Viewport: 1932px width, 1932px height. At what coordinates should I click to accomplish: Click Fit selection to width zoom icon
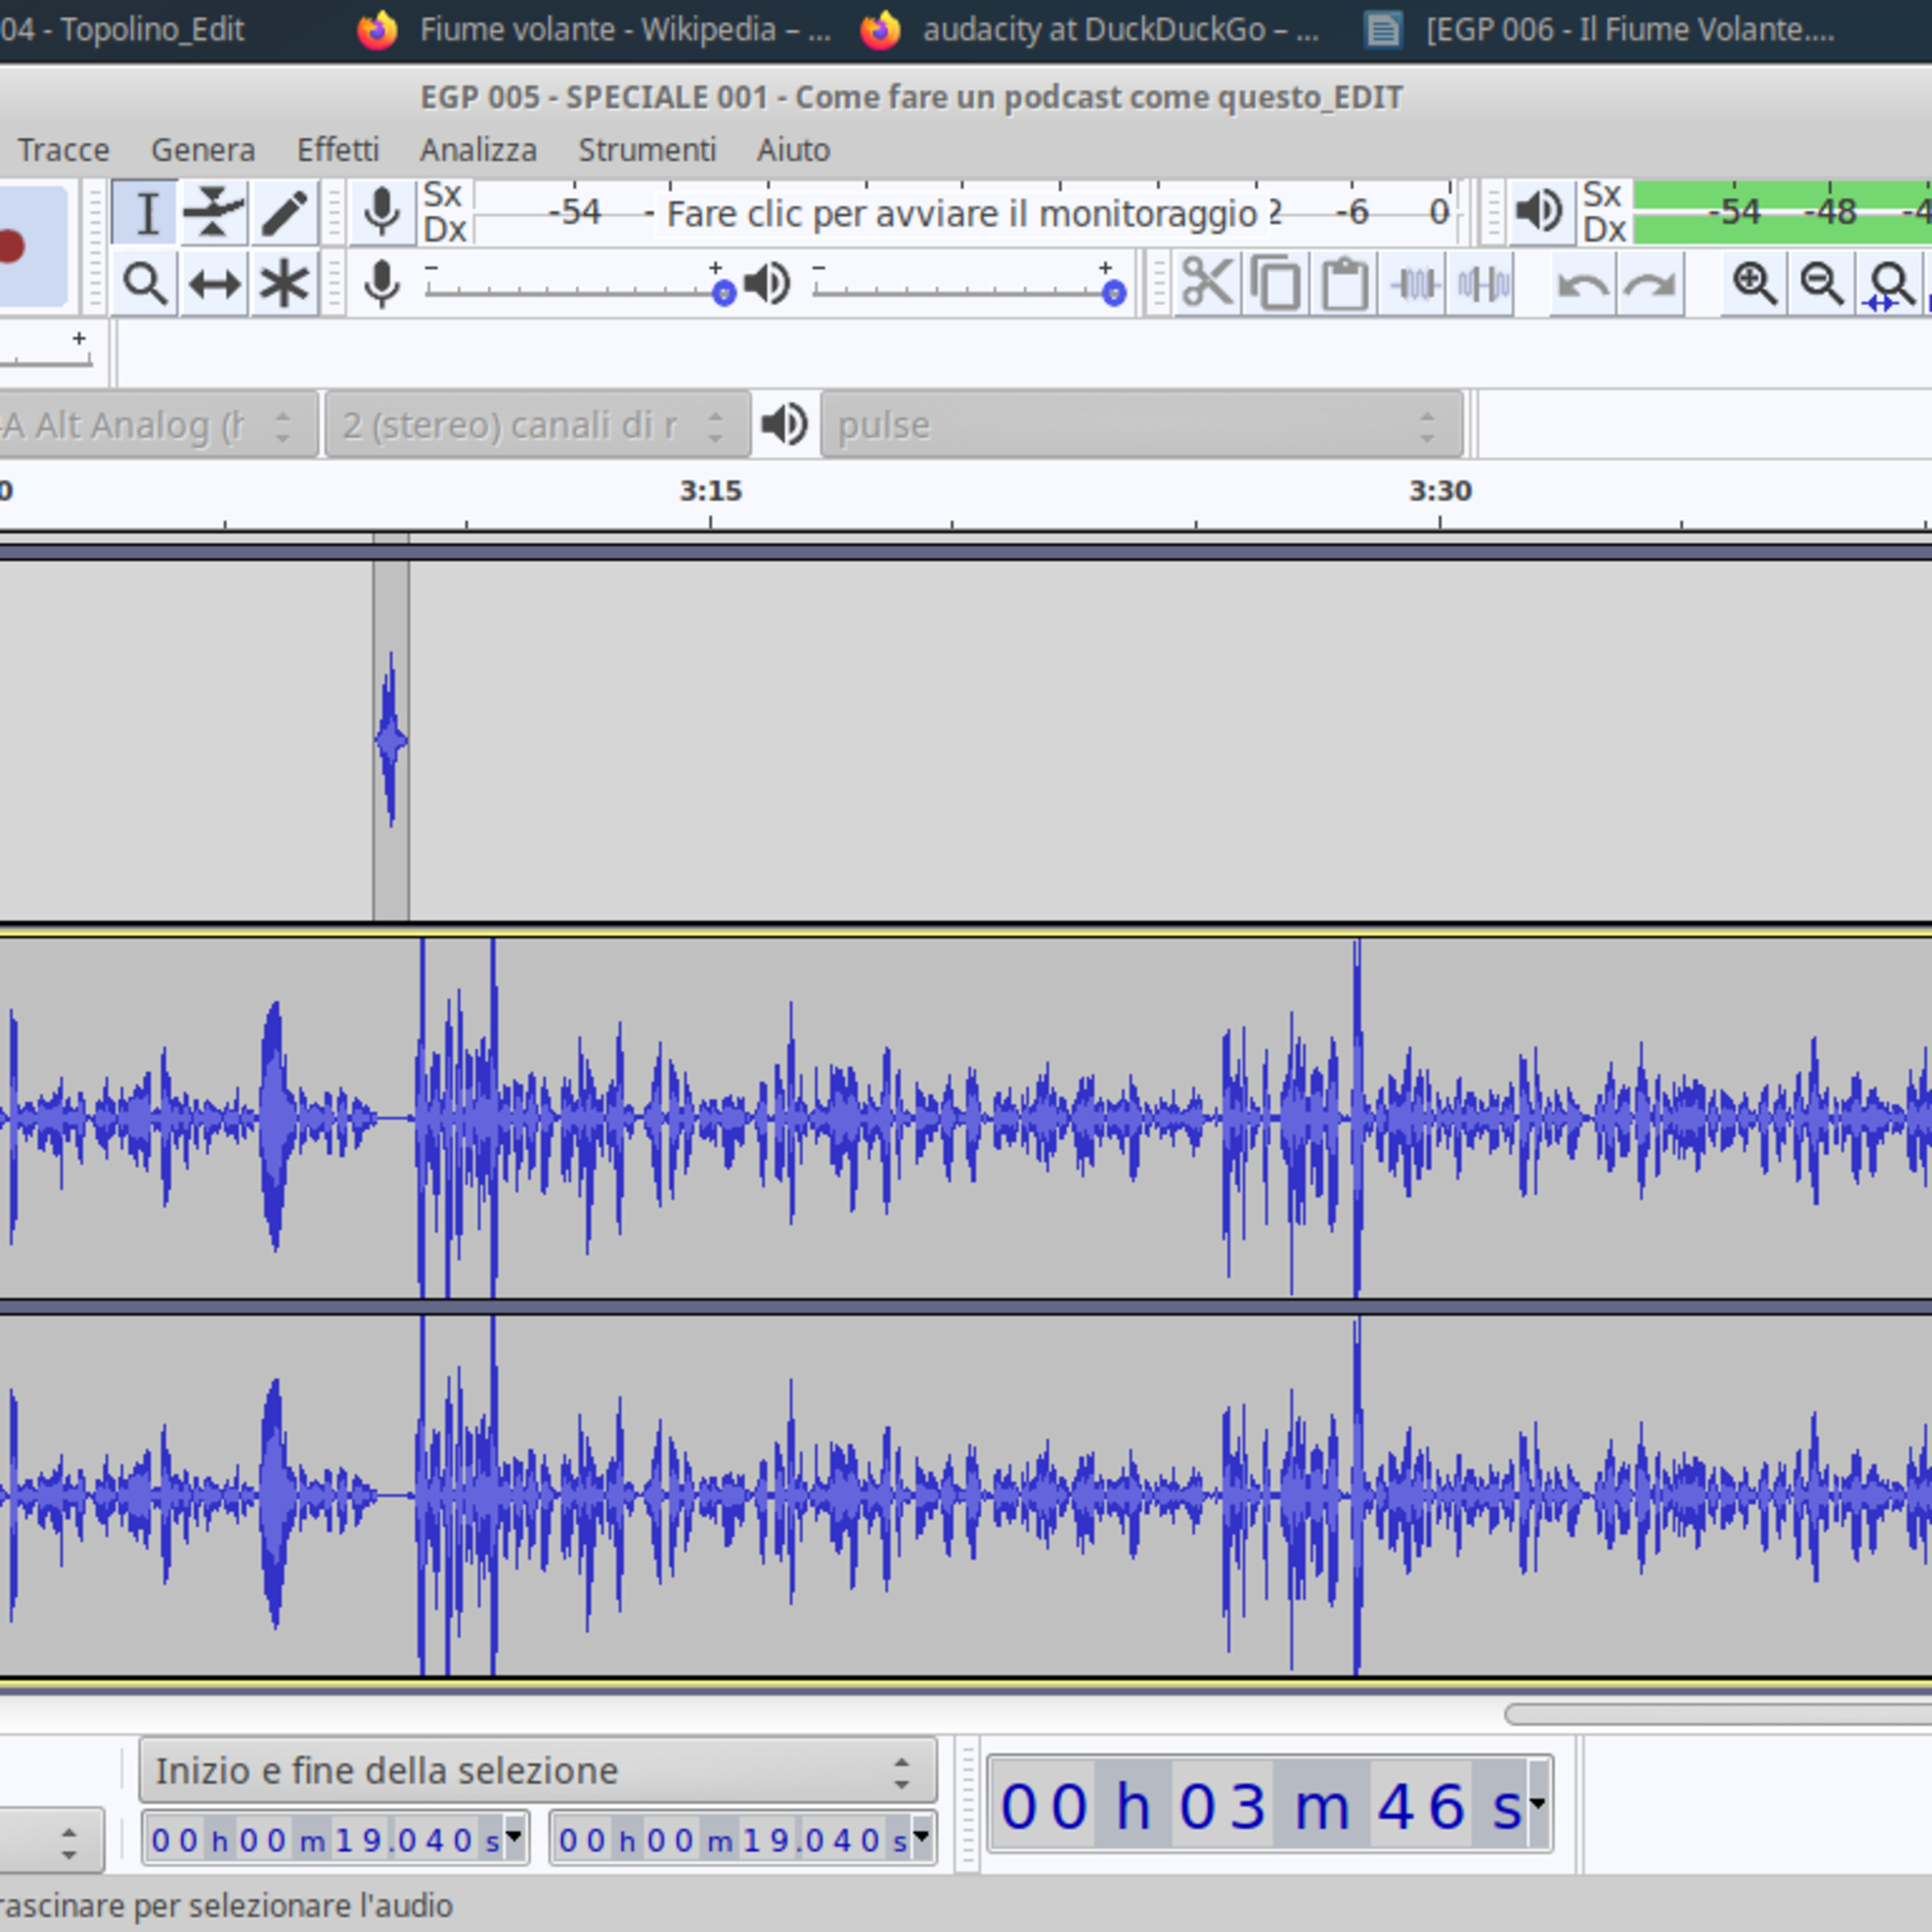pyautogui.click(x=1891, y=284)
